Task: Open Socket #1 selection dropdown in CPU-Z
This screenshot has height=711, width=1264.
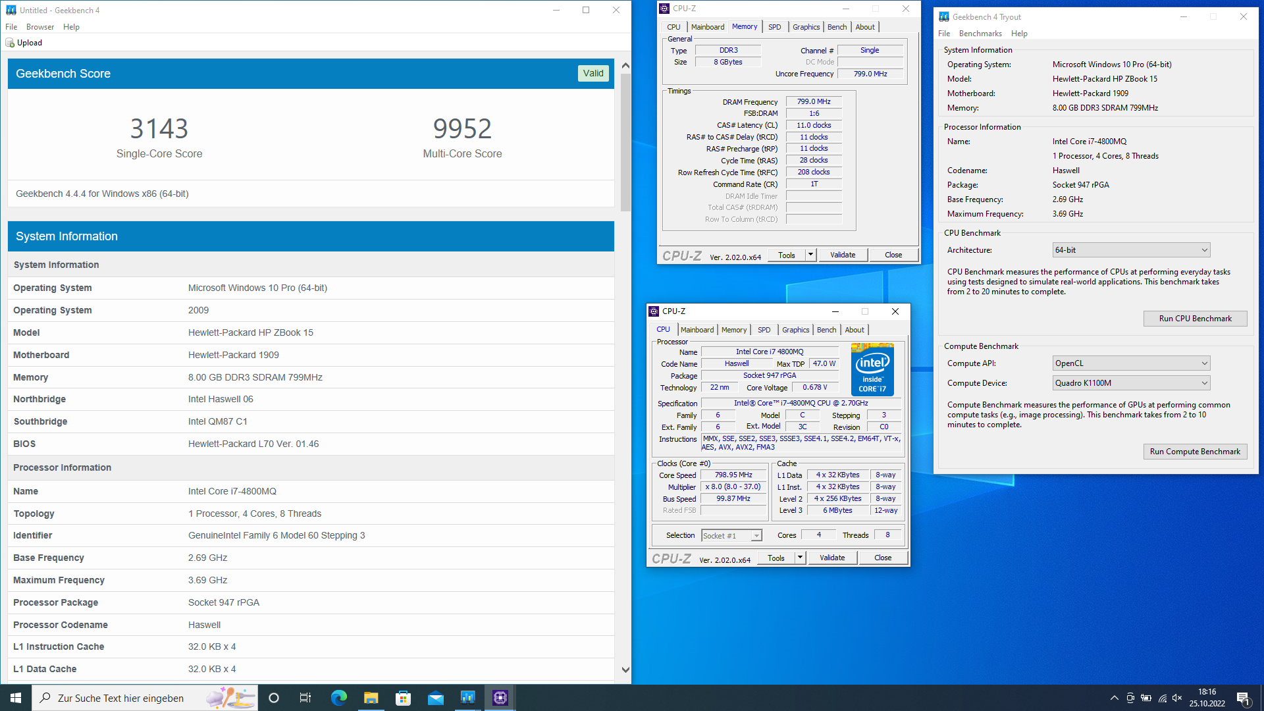Action: 731,536
